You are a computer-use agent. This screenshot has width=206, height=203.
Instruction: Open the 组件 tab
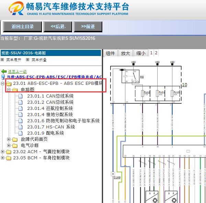[x=110, y=53]
